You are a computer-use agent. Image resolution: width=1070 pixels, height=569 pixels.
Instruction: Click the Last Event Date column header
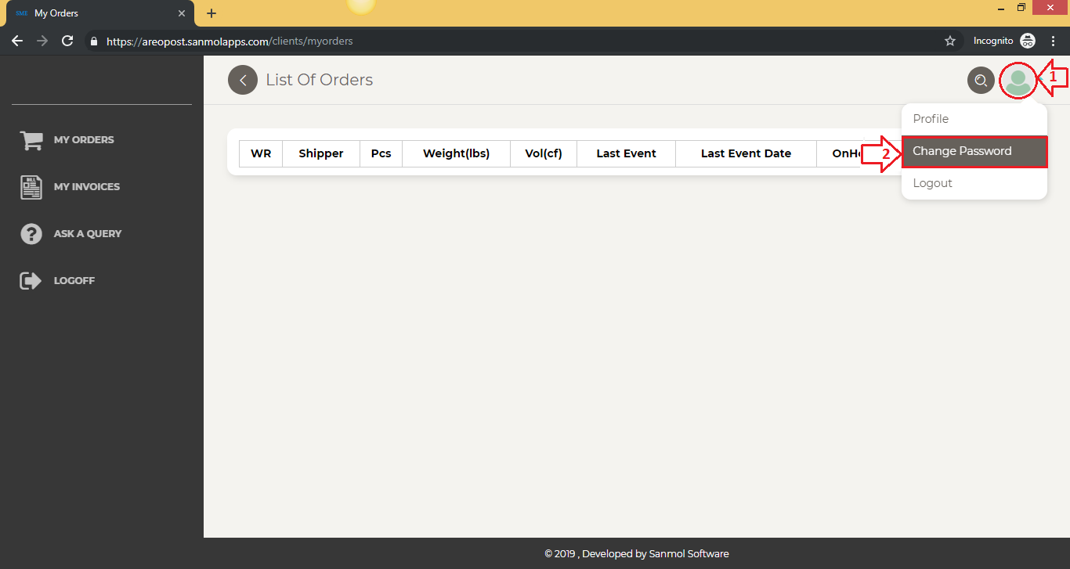point(746,153)
